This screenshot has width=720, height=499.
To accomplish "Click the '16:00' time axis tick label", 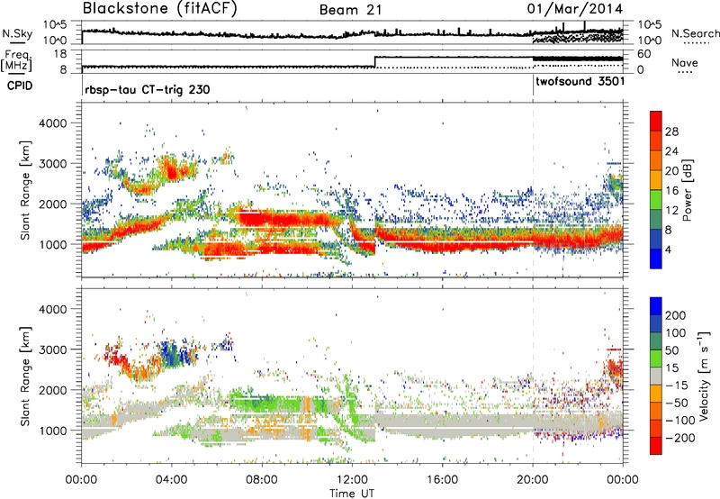I will [x=442, y=479].
